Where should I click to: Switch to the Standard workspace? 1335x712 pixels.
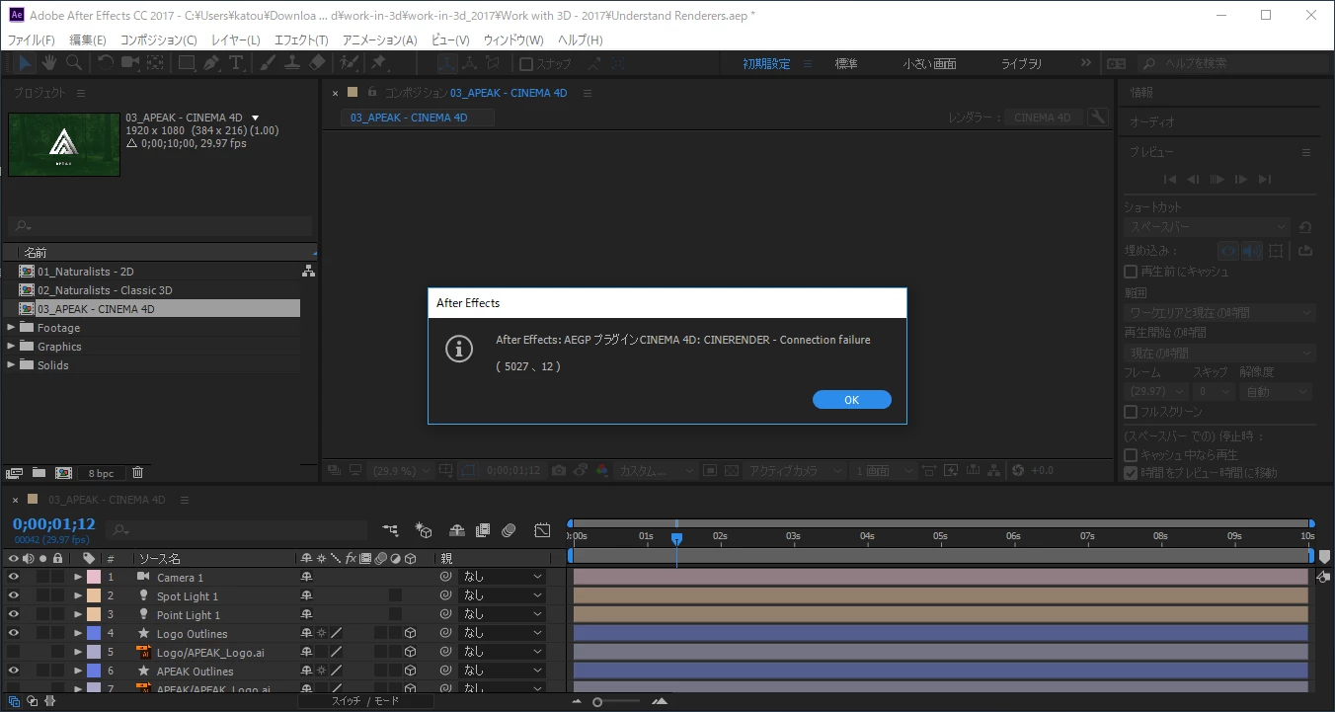tap(846, 63)
